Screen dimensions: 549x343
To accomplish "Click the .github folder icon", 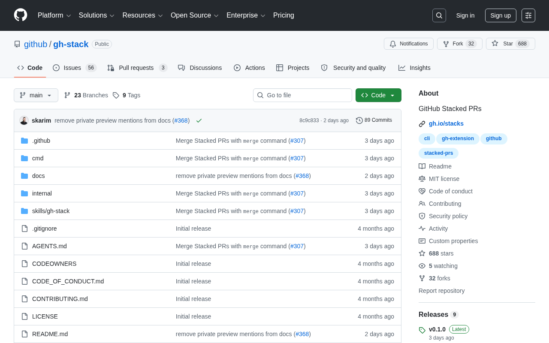I will [24, 141].
